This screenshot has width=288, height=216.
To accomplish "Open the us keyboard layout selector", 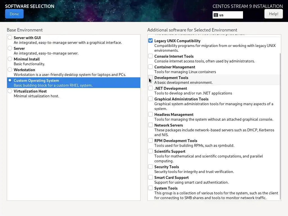I will [x=228, y=15].
